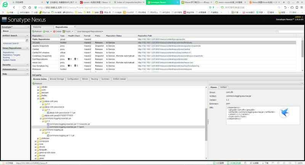Viewport: 305px width, 165px height.
Task: Switch to the Browse Storage tab
Action: coord(57,79)
